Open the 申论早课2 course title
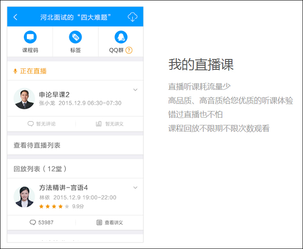This screenshot has width=303, height=249. click(54, 95)
